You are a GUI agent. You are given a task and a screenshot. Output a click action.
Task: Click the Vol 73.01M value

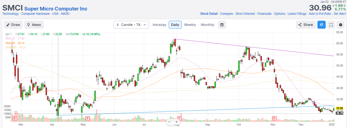click(72, 34)
